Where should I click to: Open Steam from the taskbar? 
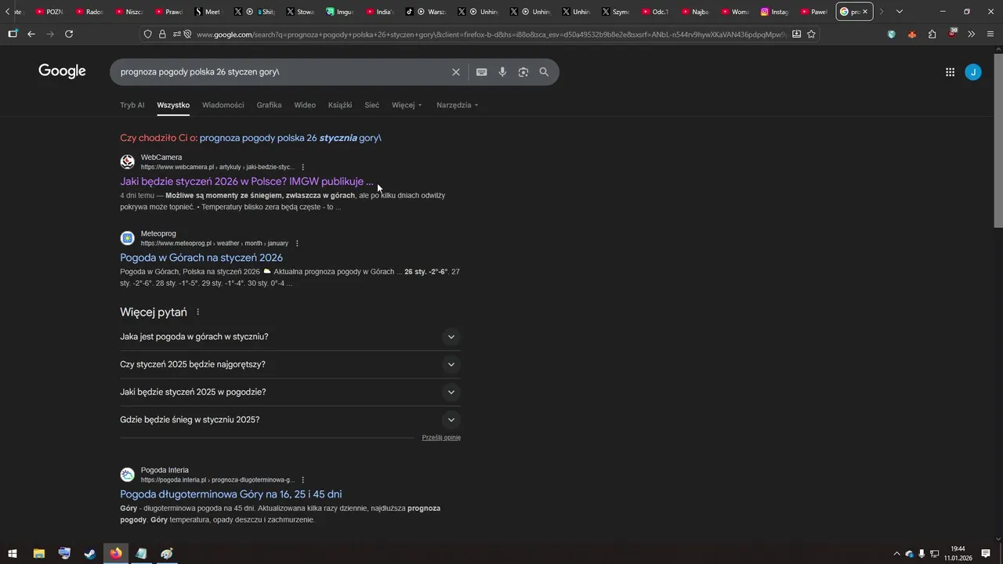(x=90, y=554)
